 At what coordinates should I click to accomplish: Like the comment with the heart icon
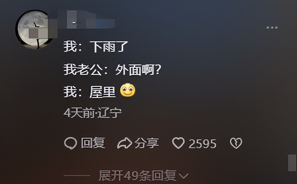[178, 143]
